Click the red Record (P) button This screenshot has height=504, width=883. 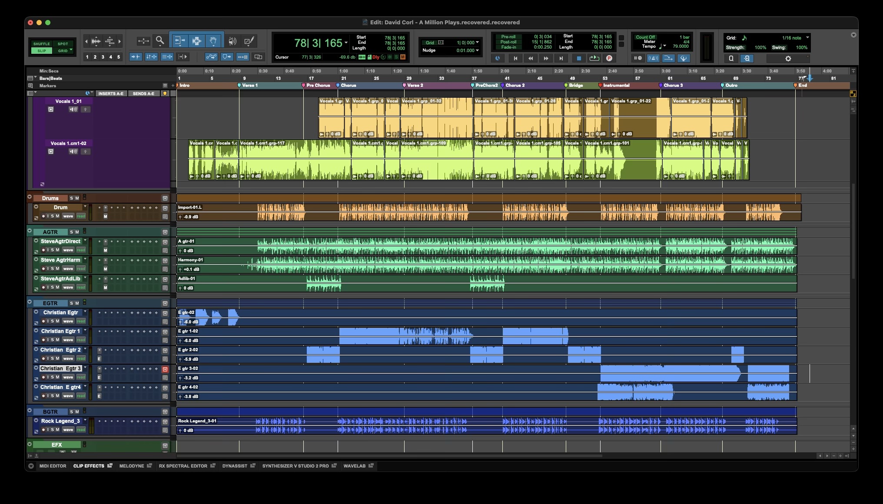609,58
